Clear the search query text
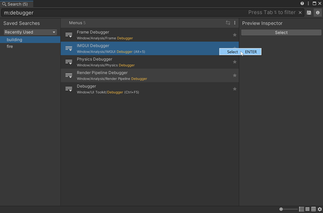 [x=300, y=12]
